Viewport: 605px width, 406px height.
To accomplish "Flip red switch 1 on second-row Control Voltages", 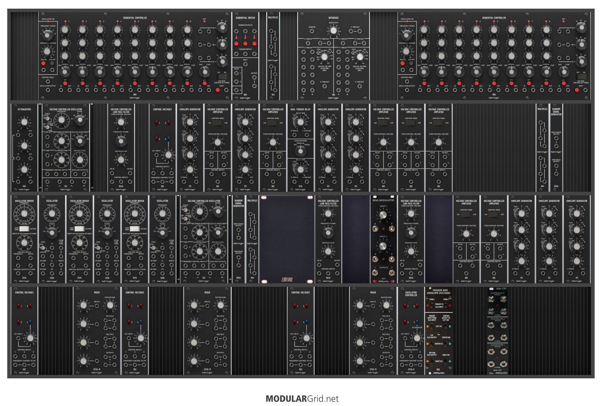I will [156, 123].
